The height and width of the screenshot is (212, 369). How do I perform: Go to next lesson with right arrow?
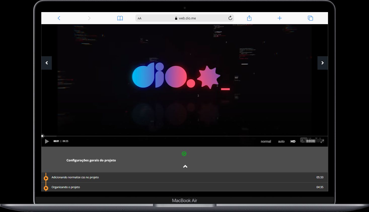(x=322, y=63)
